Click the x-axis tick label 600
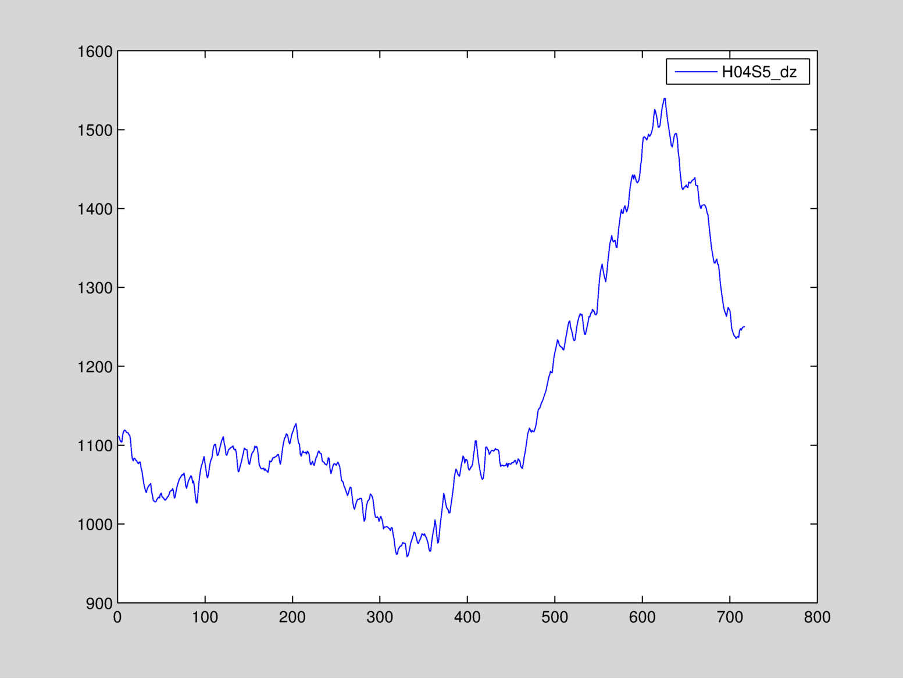903x678 pixels. (x=643, y=618)
